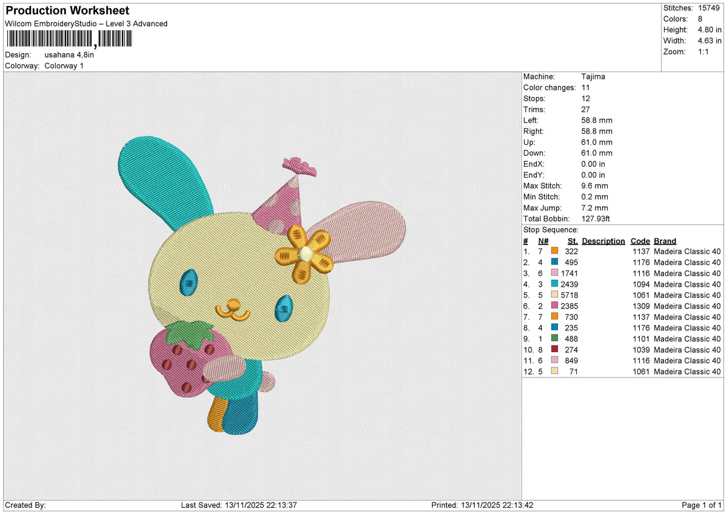Image resolution: width=727 pixels, height=514 pixels.
Task: Select thread code 1309
Action: [640, 306]
